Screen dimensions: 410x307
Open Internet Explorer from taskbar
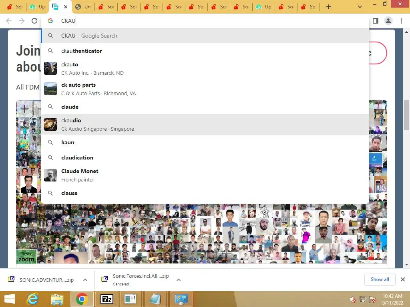(33, 299)
